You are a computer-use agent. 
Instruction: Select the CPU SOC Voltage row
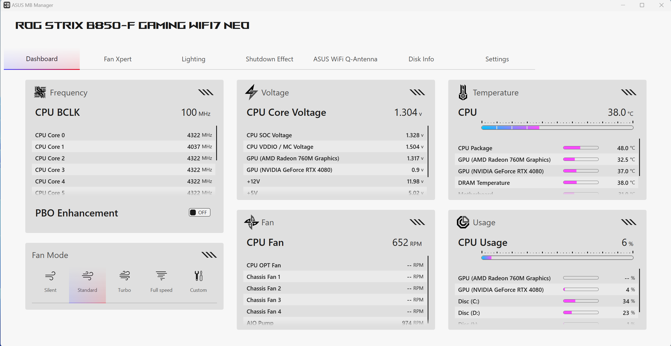coord(335,135)
